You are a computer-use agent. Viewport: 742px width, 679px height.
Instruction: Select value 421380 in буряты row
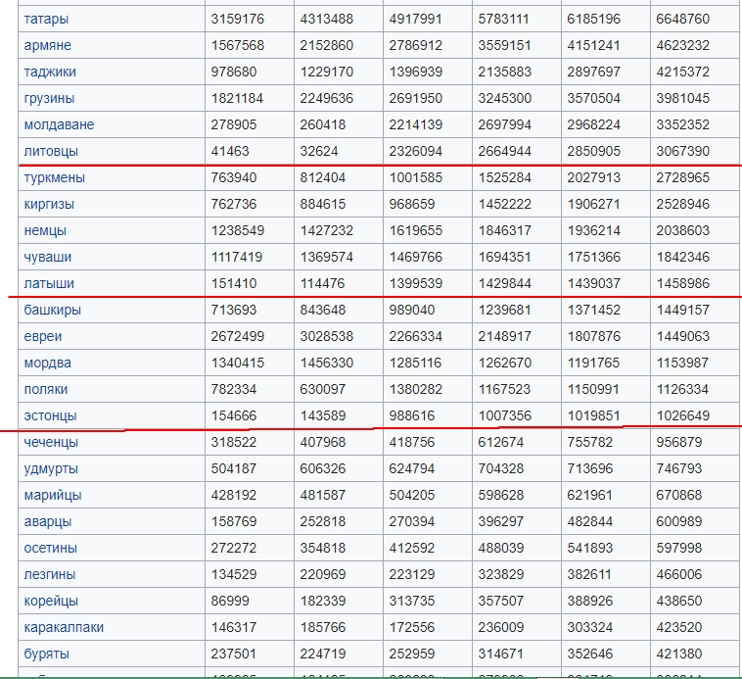(679, 655)
